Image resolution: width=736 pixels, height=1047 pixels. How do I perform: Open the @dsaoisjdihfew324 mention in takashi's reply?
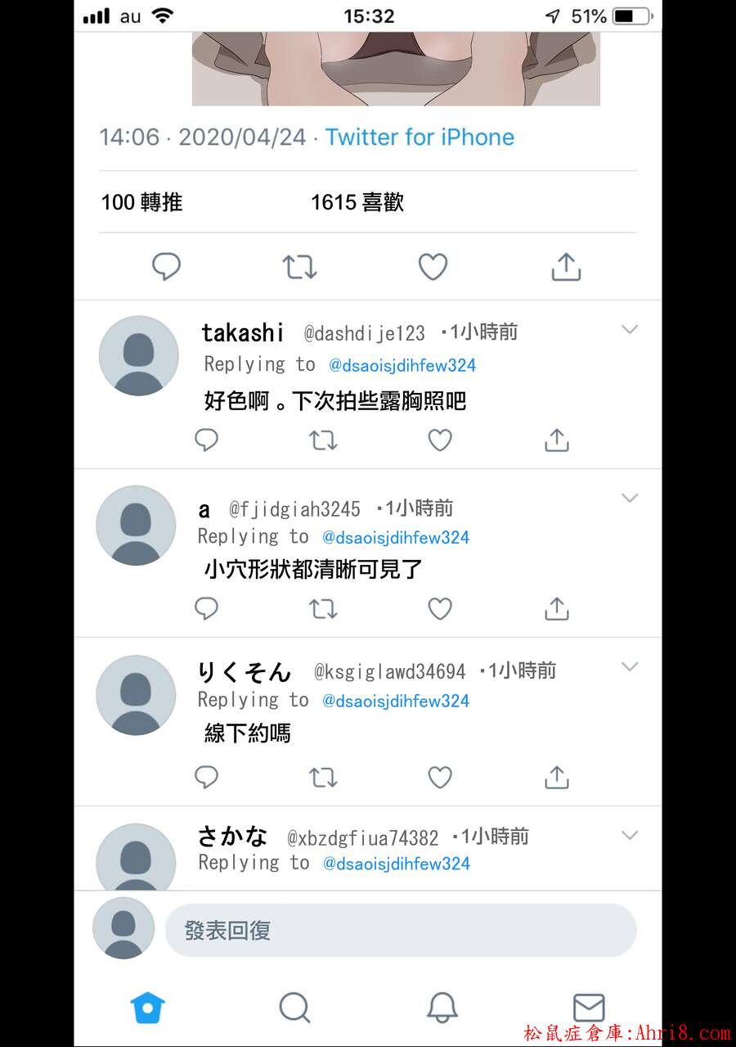(x=402, y=366)
